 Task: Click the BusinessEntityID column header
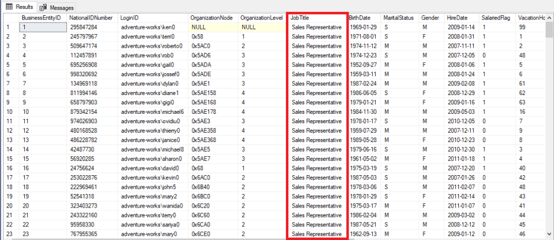coord(41,18)
